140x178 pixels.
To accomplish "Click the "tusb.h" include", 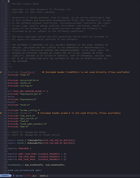I will [x=25, y=105].
